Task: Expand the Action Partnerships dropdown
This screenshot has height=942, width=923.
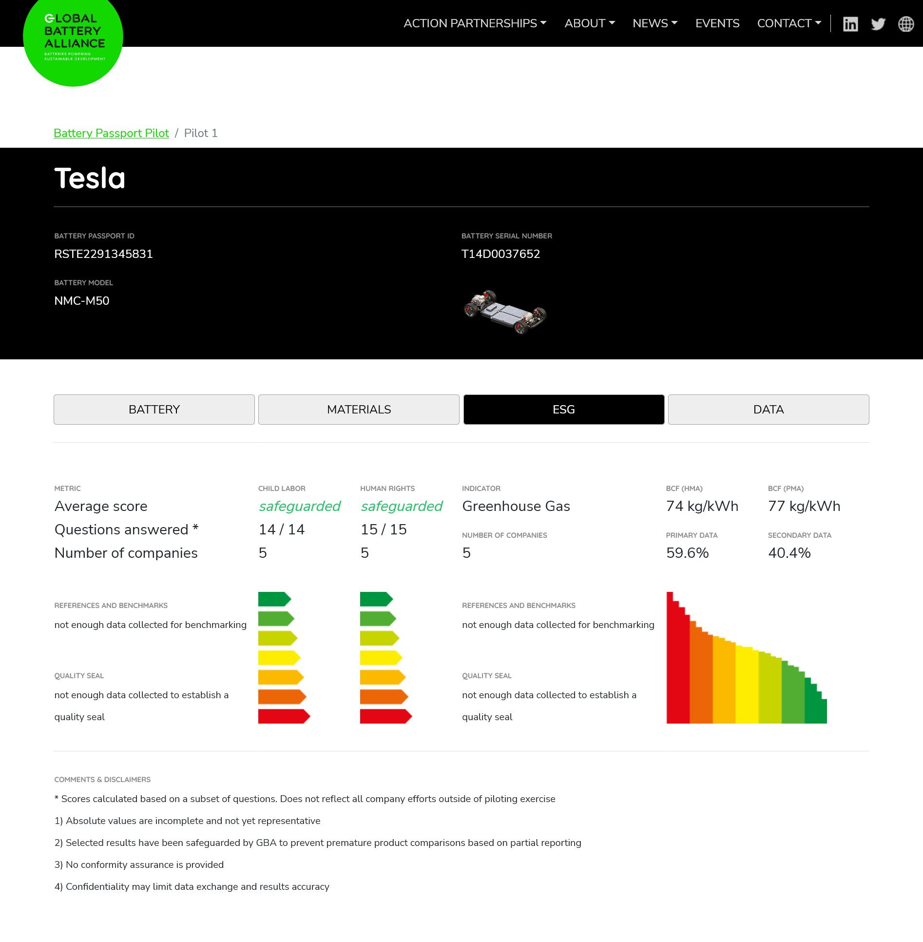Action: point(475,23)
